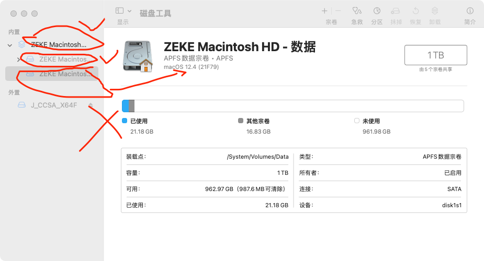Add a volume with the plus button
484x261 pixels.
tap(324, 11)
